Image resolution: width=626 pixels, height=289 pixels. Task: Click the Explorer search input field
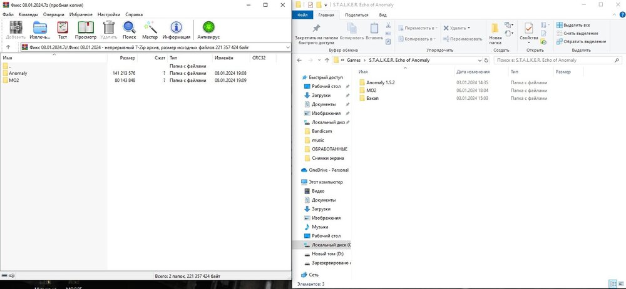[x=551, y=60]
